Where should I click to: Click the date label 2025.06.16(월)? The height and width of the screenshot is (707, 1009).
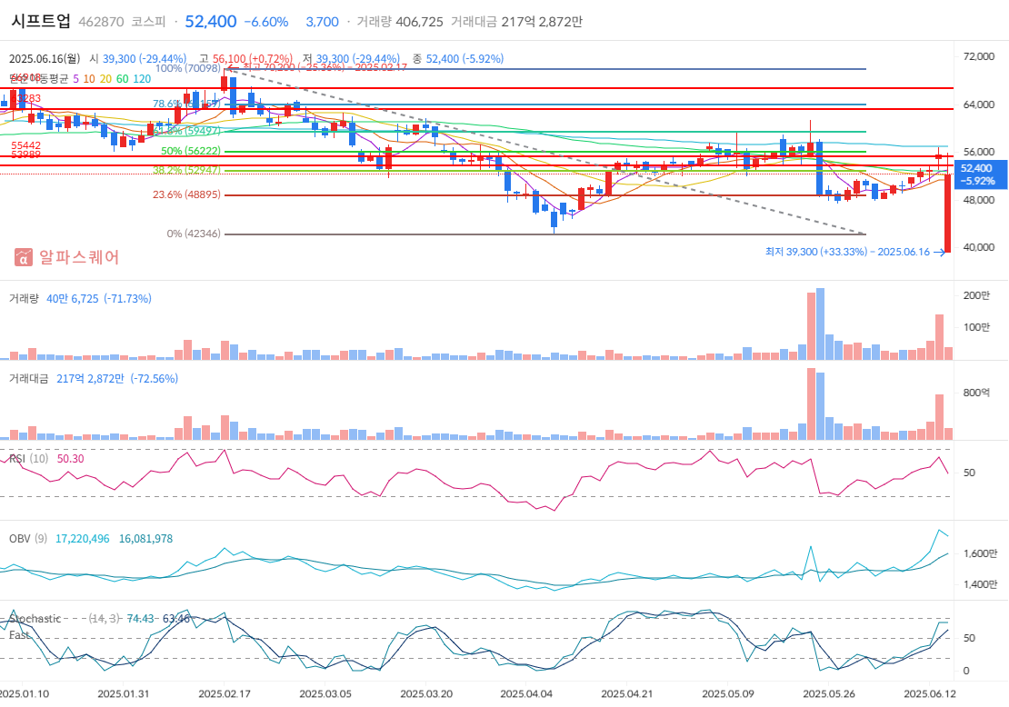point(45,58)
